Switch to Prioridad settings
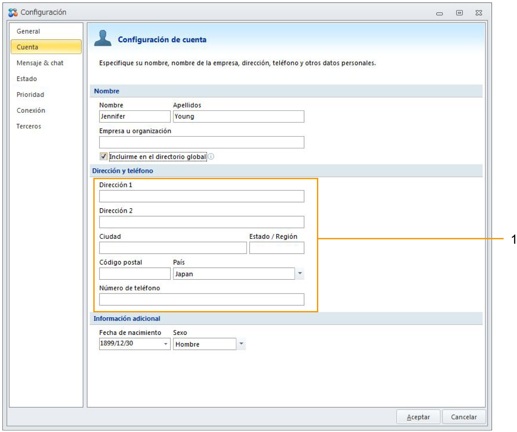The width and height of the screenshot is (517, 432). (46, 95)
